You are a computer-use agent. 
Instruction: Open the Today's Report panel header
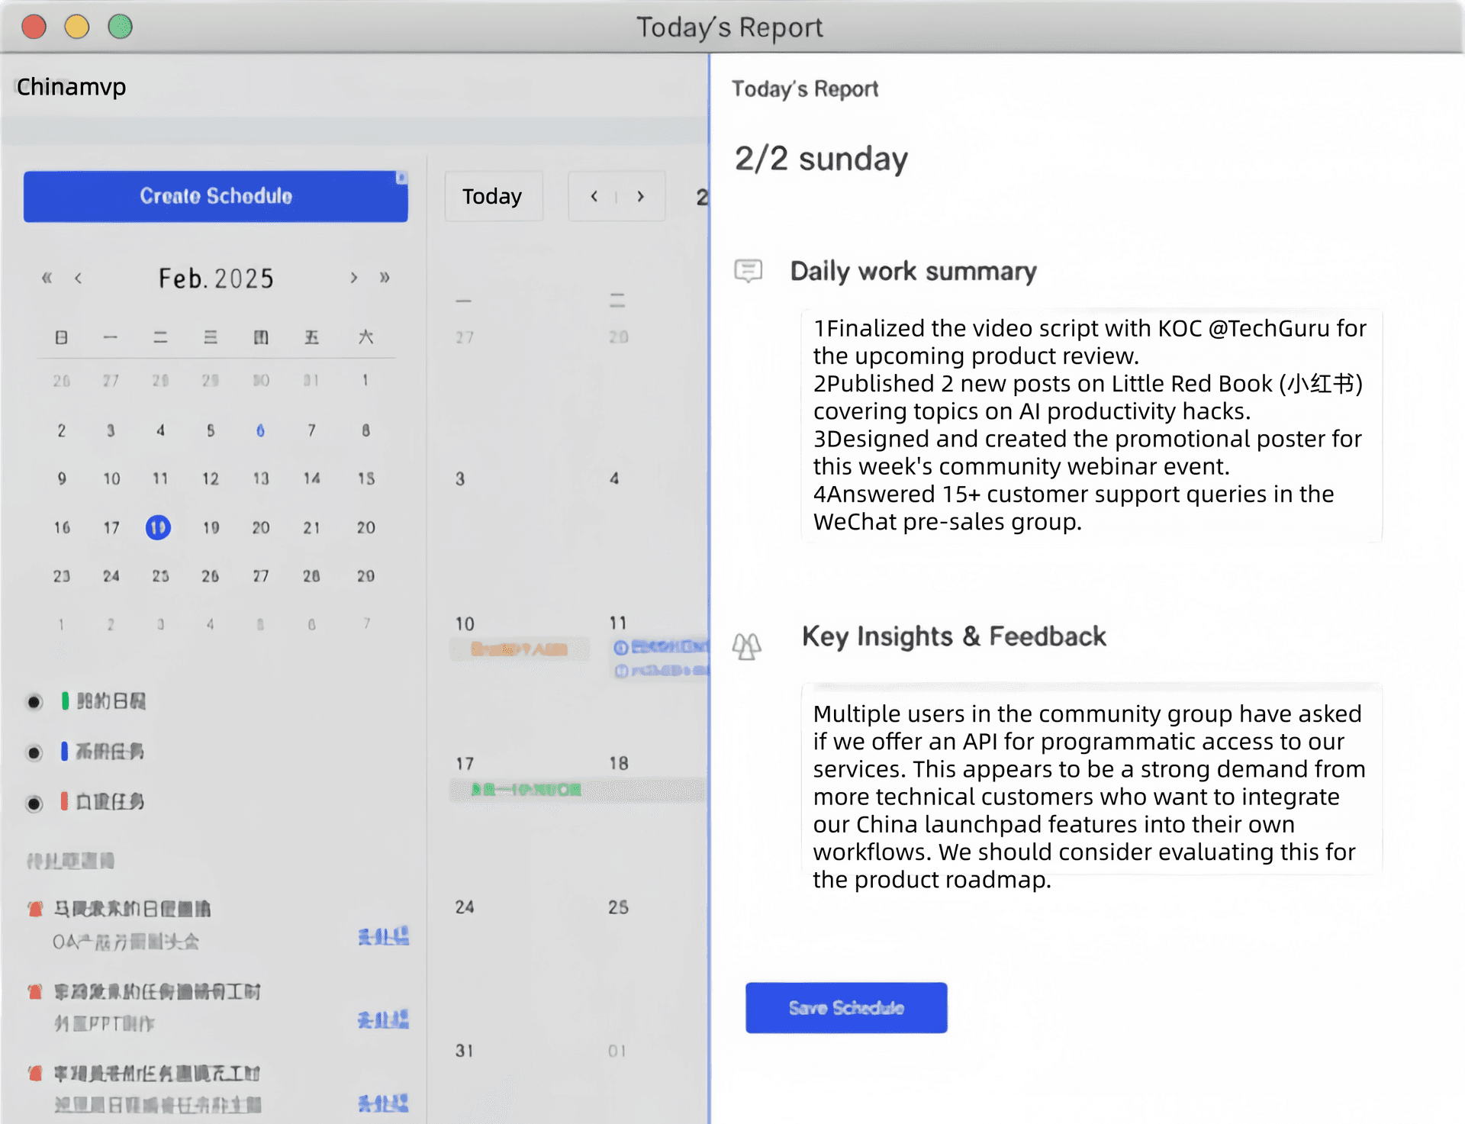click(x=804, y=89)
